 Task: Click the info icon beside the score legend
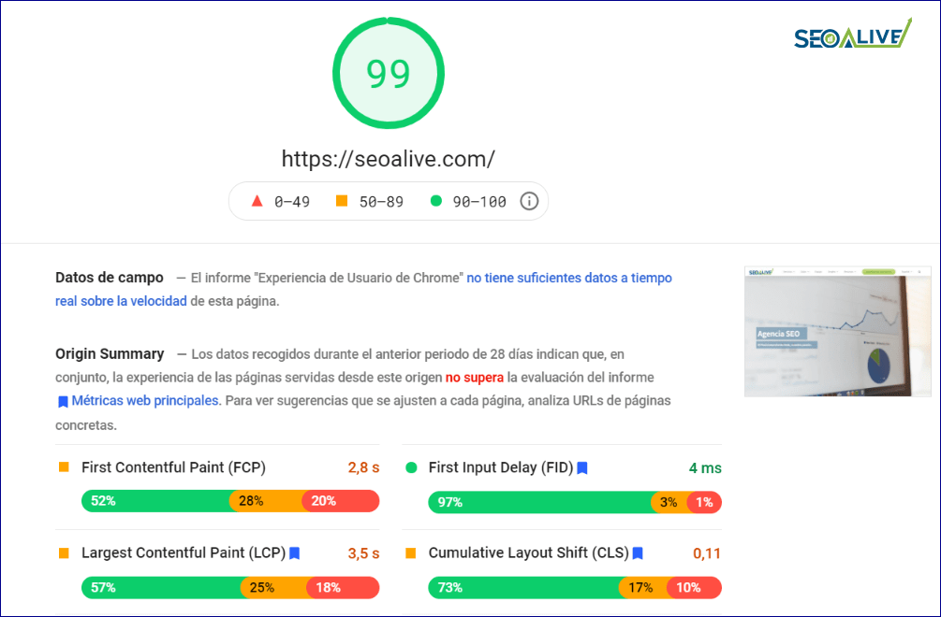(x=529, y=201)
